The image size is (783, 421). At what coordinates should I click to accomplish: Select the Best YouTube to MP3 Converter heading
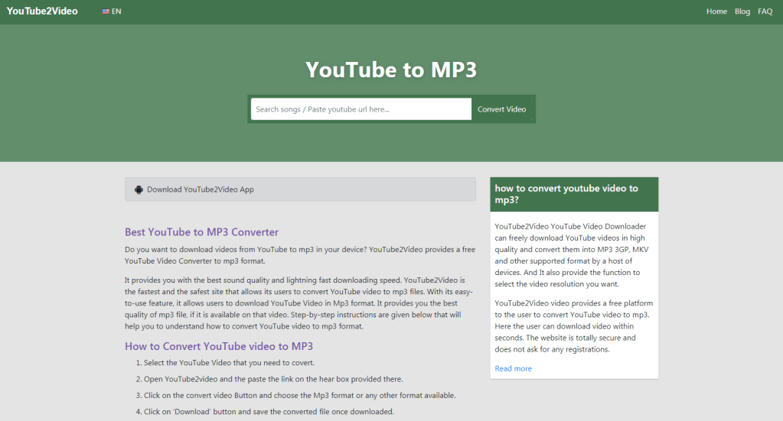[x=201, y=232]
